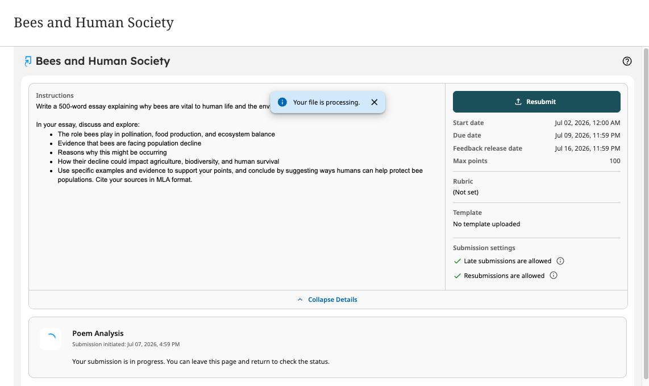Image resolution: width=649 pixels, height=386 pixels.
Task: Click the assignment icon beside Bees and Human Society
Action: point(28,61)
